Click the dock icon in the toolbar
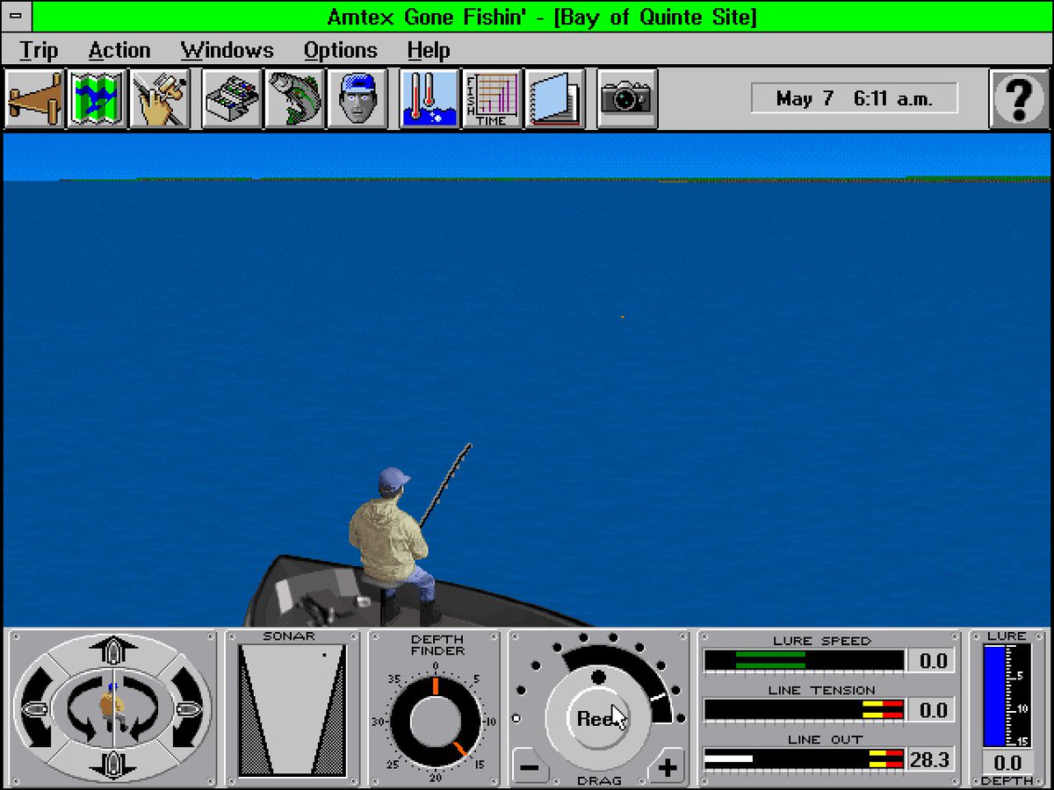The height and width of the screenshot is (790, 1054). (x=35, y=99)
